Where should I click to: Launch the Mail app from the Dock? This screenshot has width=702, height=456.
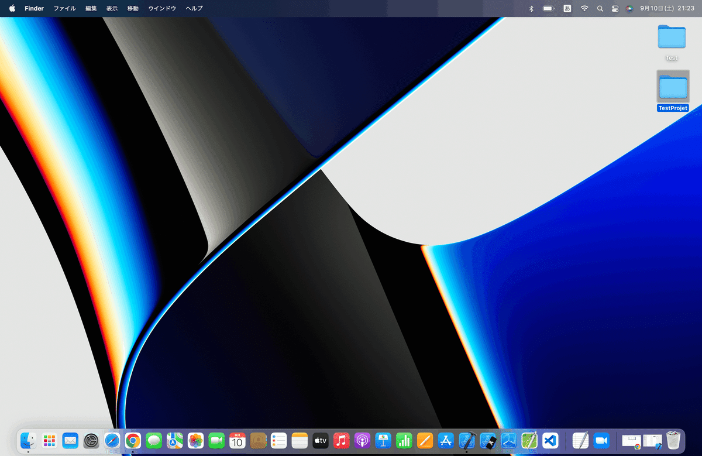(70, 440)
